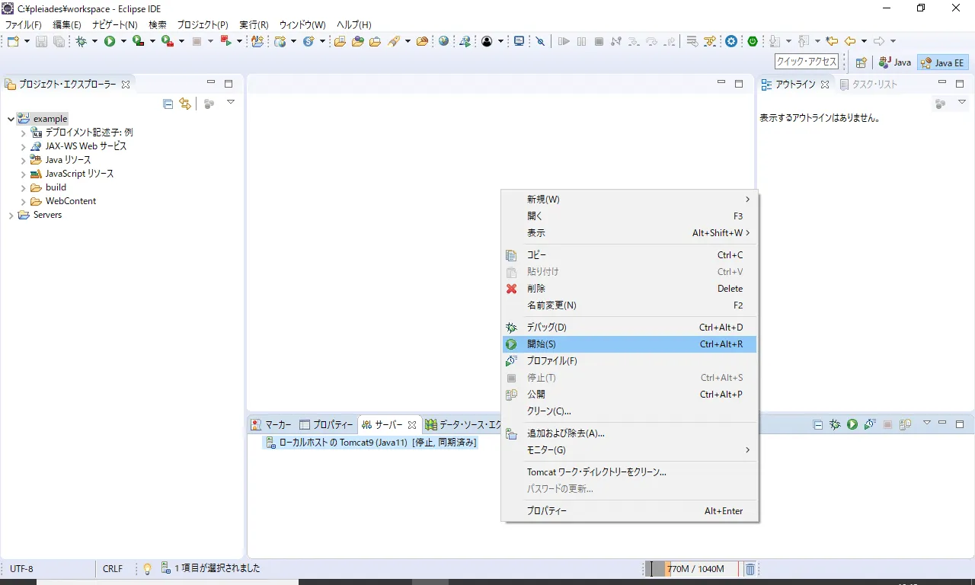The image size is (975, 585).
Task: Choose Tomcat ワーク・ディレクトリーをクリーン... entry
Action: (x=629, y=472)
